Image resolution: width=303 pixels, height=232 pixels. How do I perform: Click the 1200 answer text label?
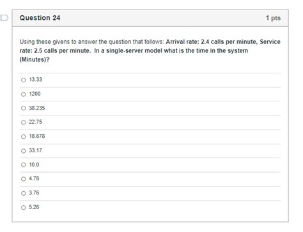35,94
